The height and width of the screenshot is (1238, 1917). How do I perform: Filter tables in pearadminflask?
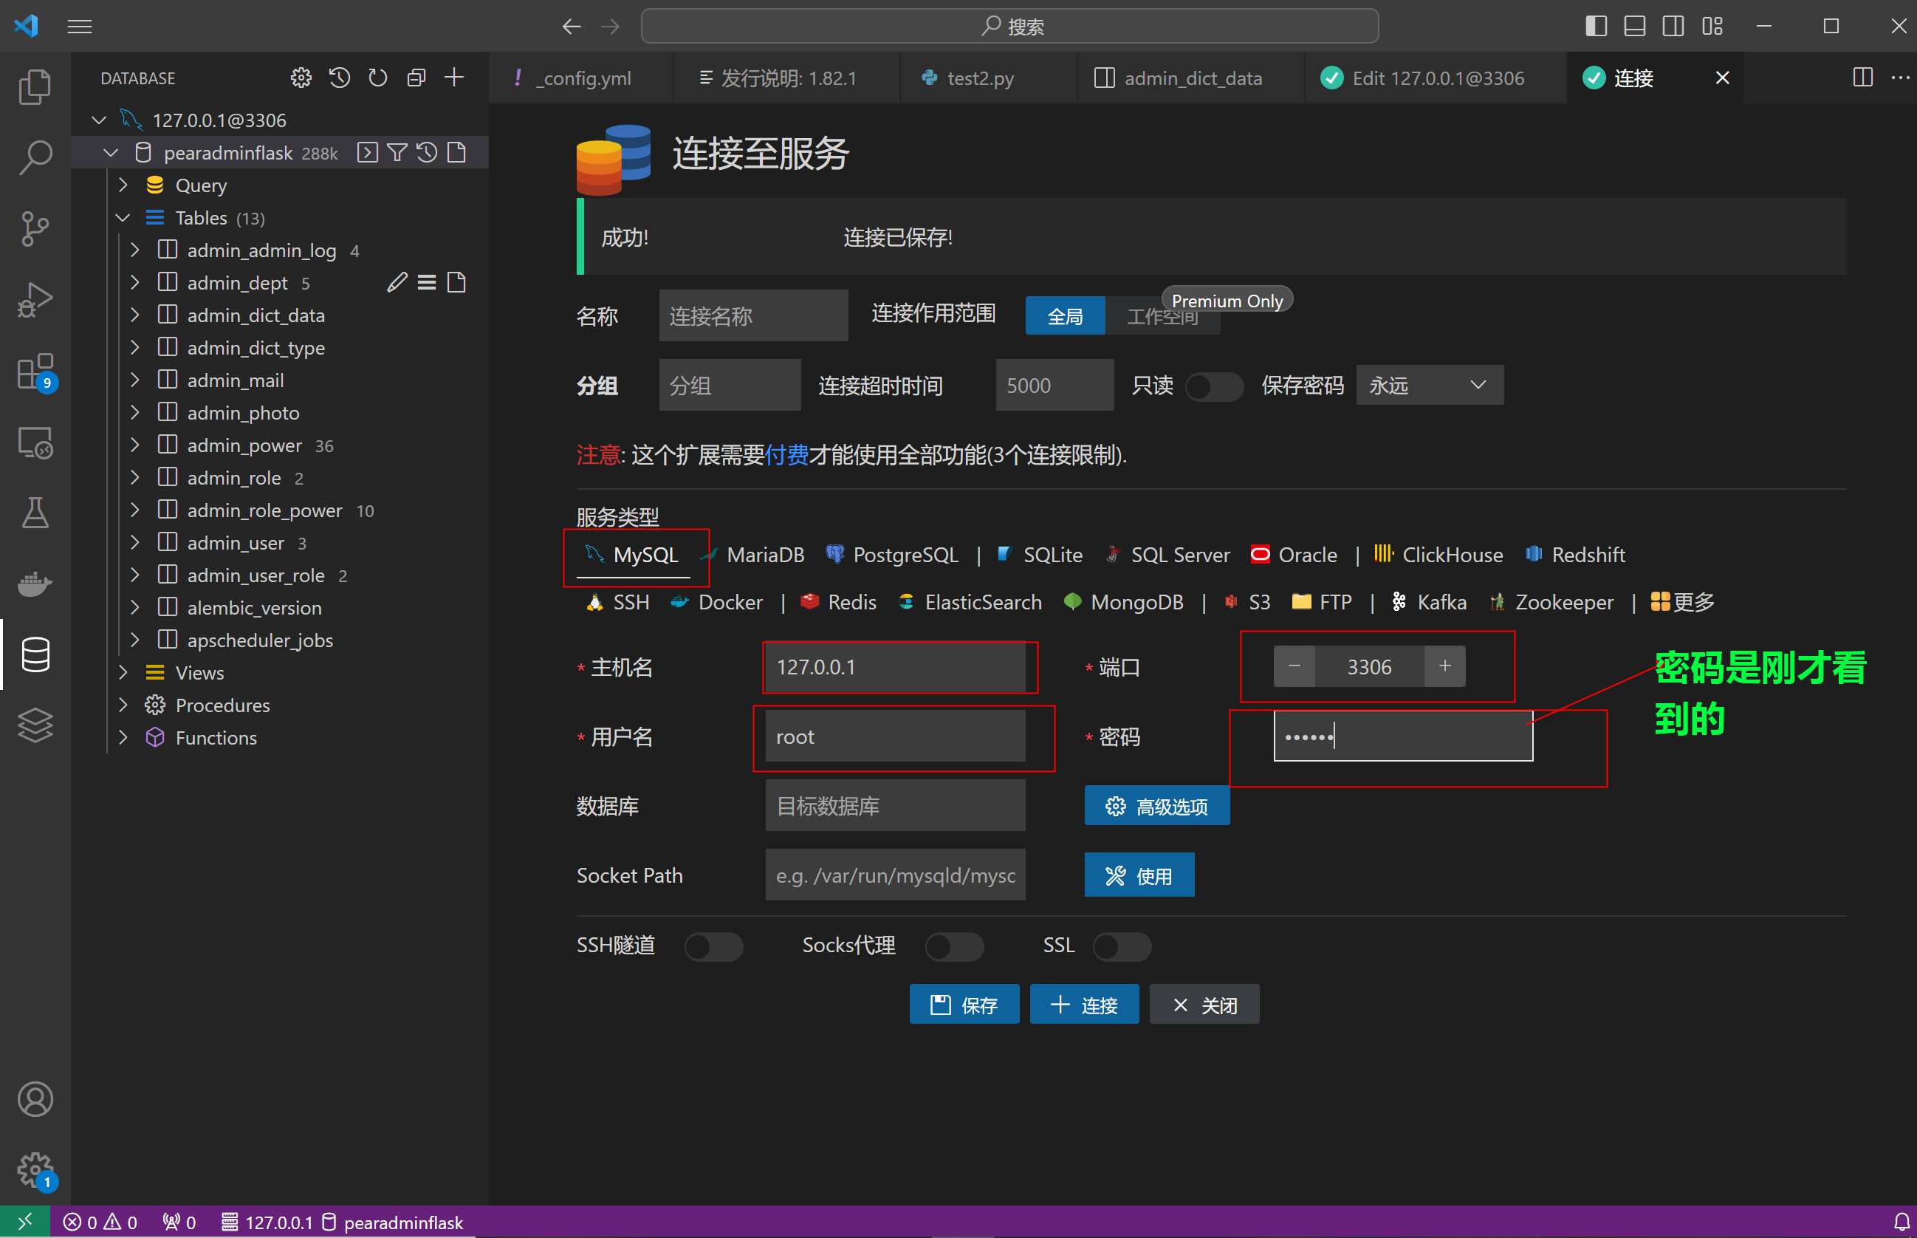pyautogui.click(x=397, y=153)
